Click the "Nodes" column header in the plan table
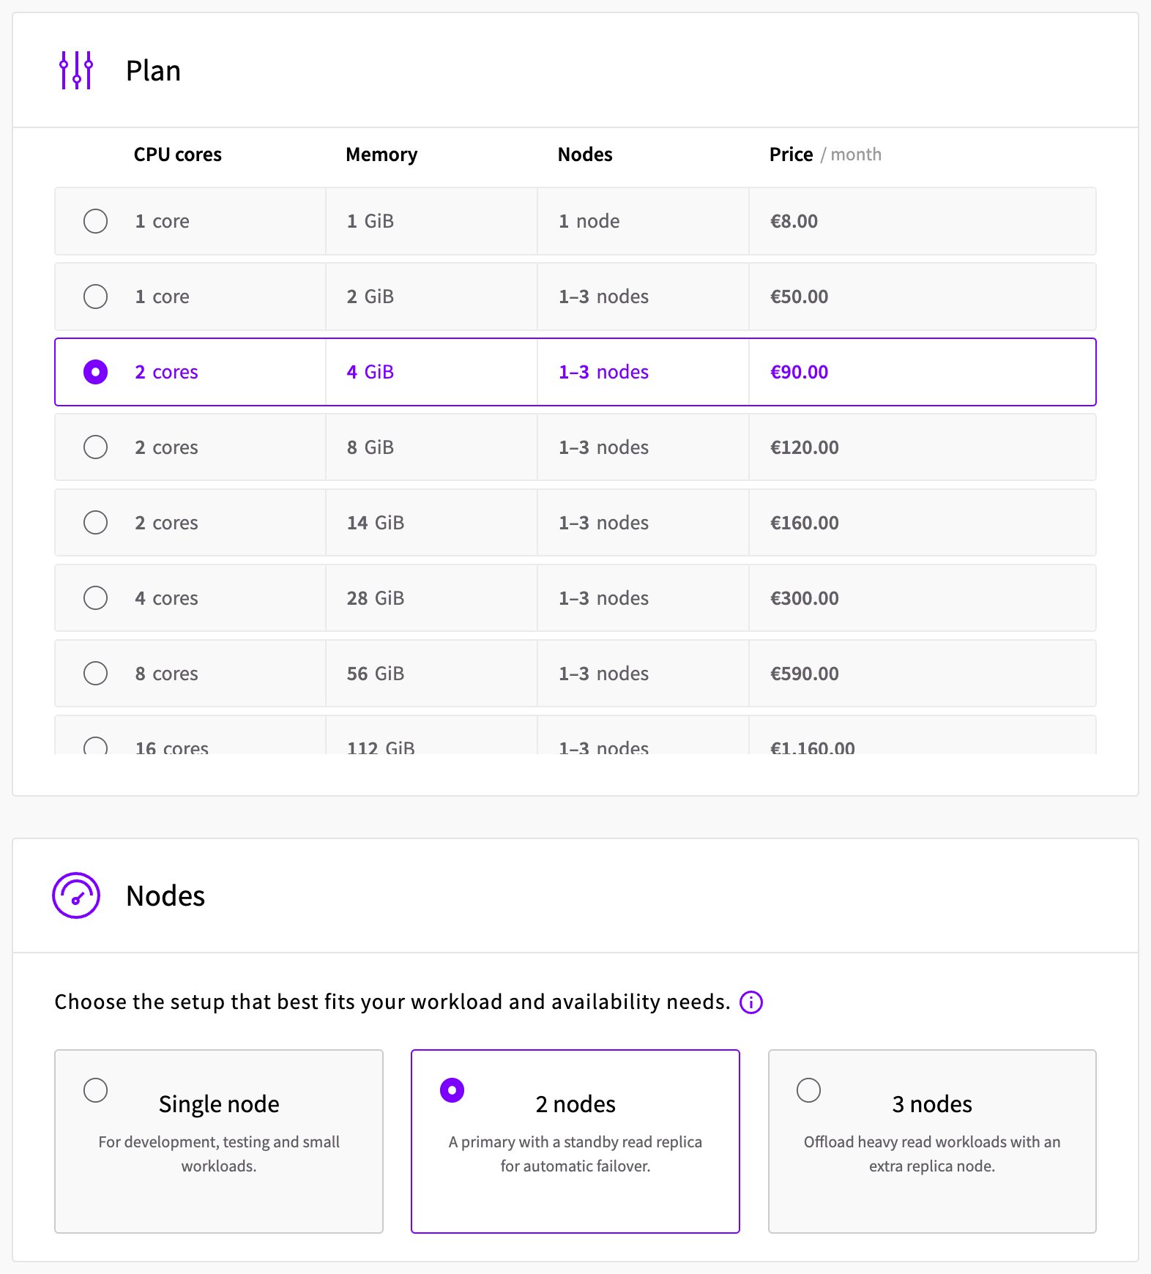Image resolution: width=1151 pixels, height=1274 pixels. tap(585, 154)
